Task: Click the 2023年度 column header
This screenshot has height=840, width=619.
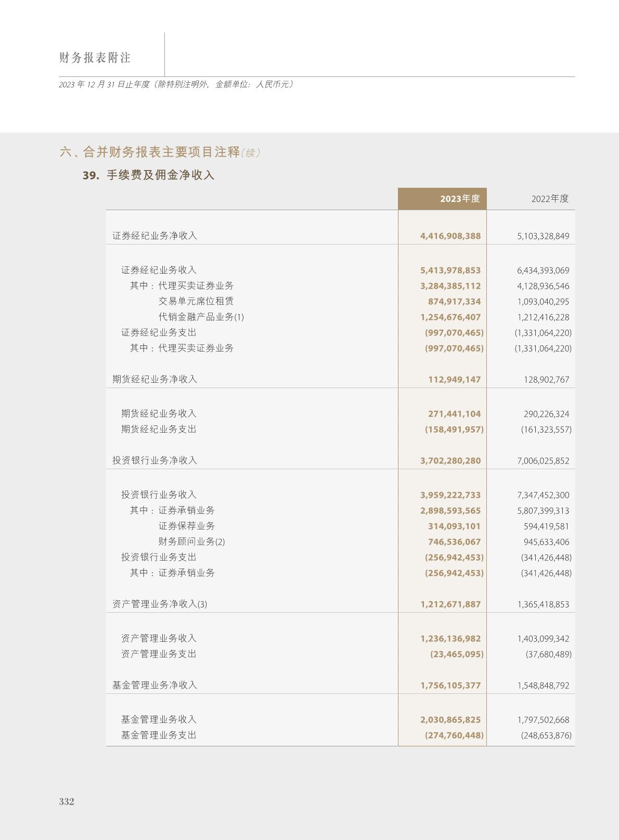Action: [x=459, y=199]
